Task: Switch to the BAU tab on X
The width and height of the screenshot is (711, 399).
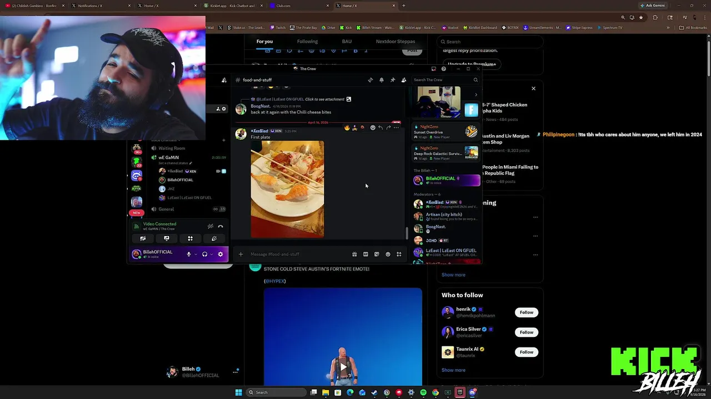Action: pyautogui.click(x=347, y=41)
